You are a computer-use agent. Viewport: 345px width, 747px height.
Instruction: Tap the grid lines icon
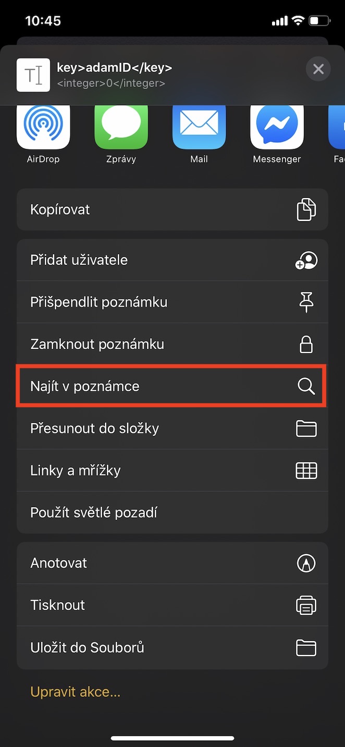[306, 470]
